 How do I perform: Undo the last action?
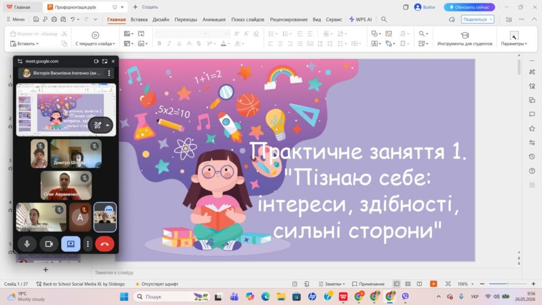click(73, 20)
